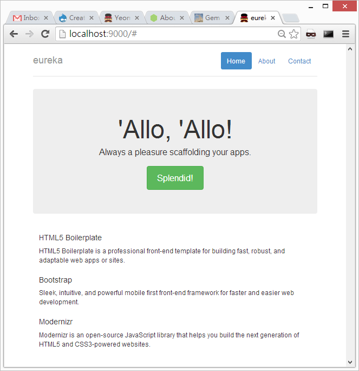Open the Chrome hamburger menu
This screenshot has width=359, height=371.
(345, 34)
